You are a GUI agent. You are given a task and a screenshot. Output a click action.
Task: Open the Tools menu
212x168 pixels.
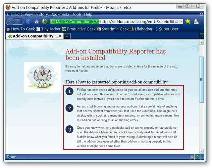(77, 15)
